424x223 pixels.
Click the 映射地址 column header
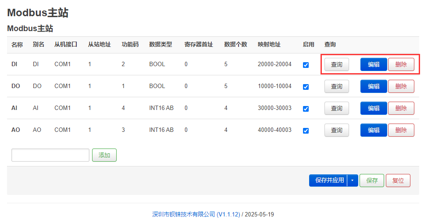tap(269, 44)
